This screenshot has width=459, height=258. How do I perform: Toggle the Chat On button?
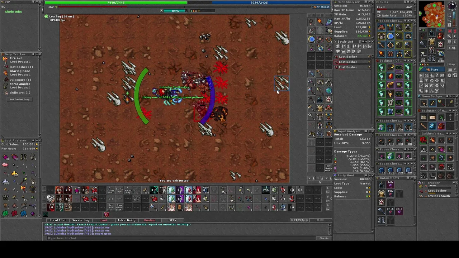click(324, 238)
